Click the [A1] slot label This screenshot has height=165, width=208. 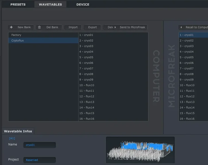pos(12,138)
